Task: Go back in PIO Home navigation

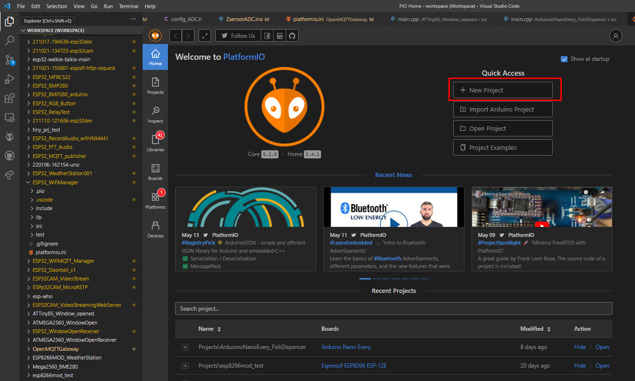Action: point(176,35)
